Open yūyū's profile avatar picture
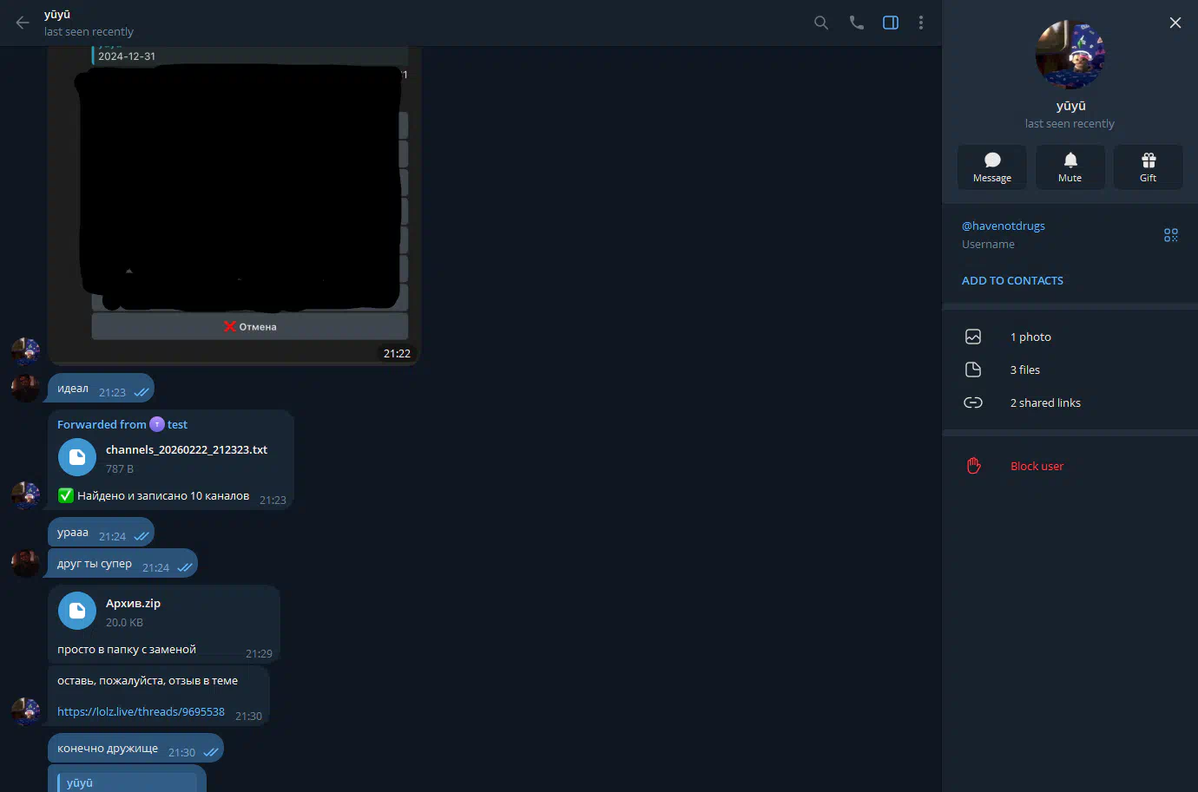This screenshot has width=1198, height=792. click(x=1070, y=56)
